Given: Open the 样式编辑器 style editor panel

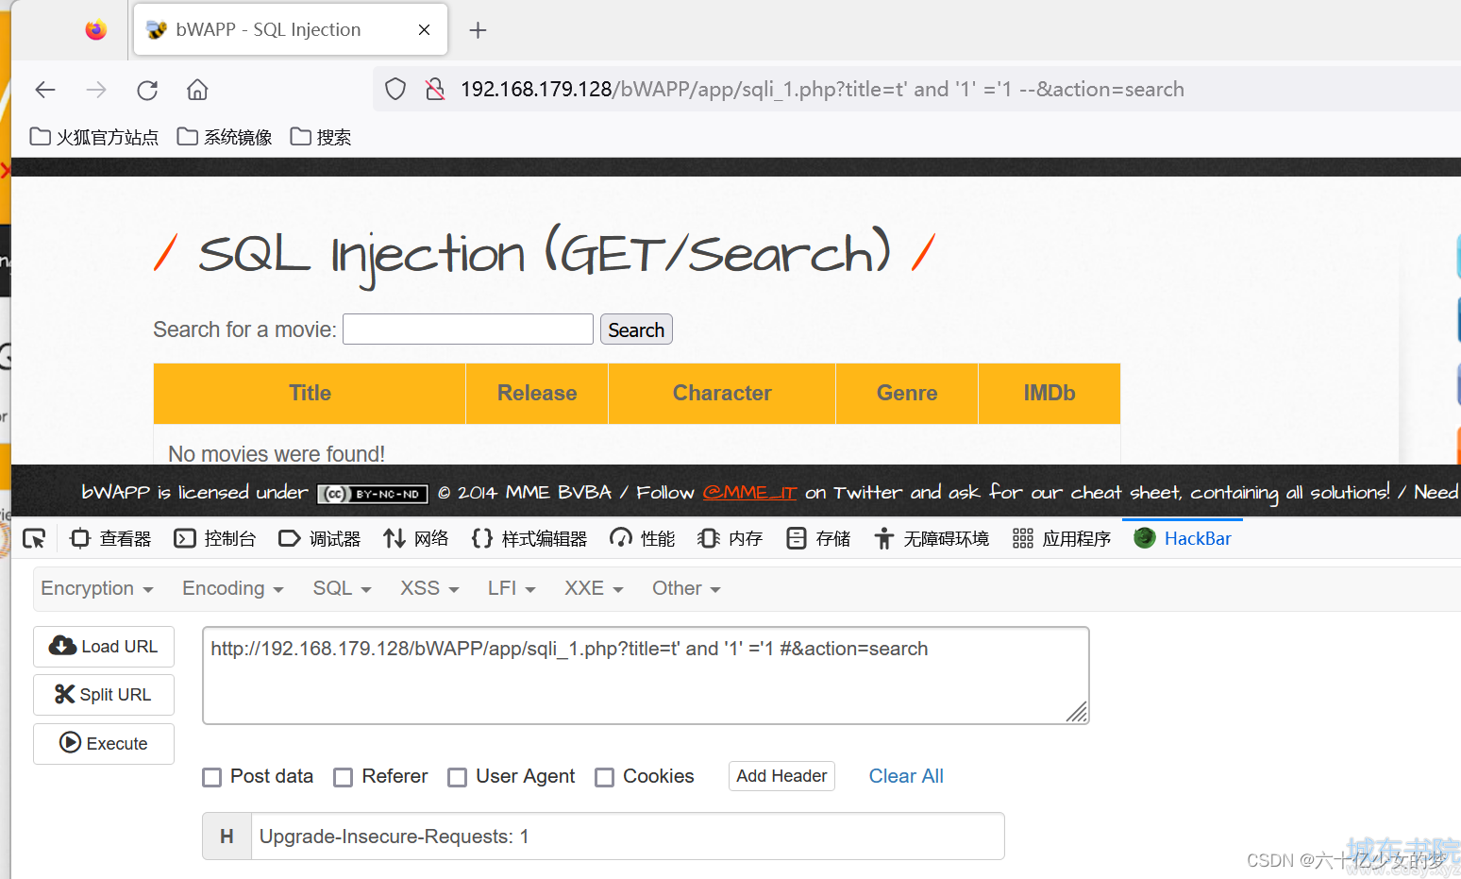Looking at the screenshot, I should pos(529,538).
